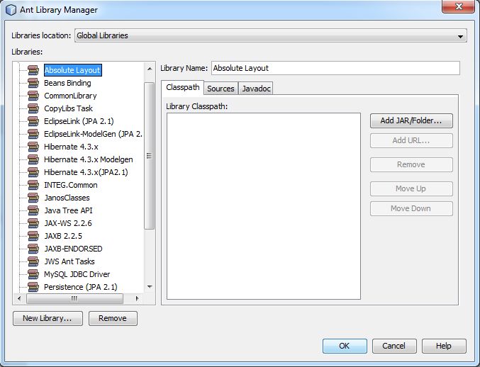
Task: Confirm with the OK button
Action: tap(345, 346)
